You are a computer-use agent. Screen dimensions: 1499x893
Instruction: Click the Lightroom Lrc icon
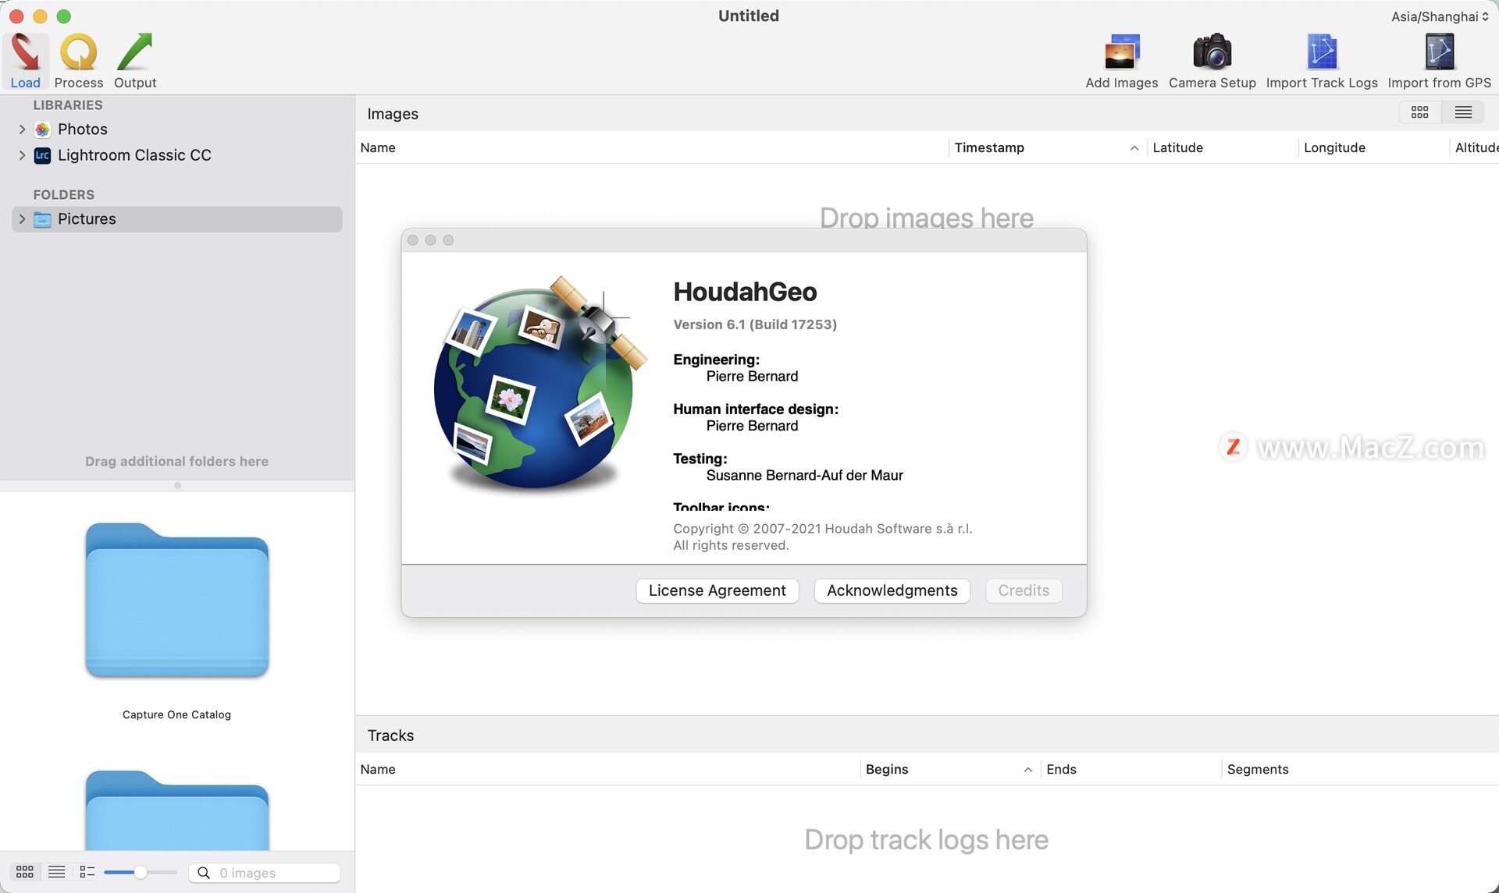[43, 155]
